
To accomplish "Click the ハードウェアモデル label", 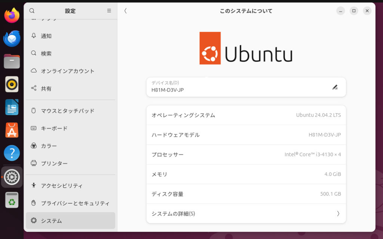I will (x=175, y=135).
